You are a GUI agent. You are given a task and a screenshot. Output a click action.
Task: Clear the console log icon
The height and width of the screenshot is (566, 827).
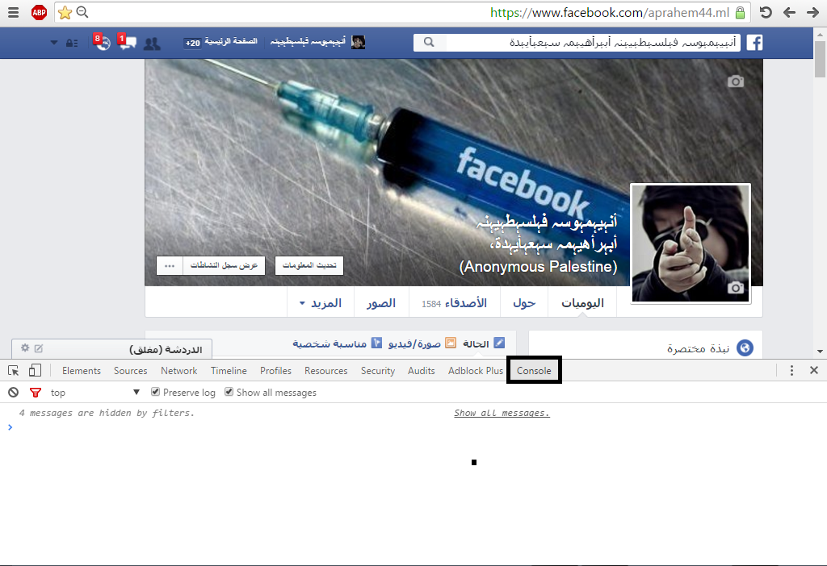pos(13,393)
